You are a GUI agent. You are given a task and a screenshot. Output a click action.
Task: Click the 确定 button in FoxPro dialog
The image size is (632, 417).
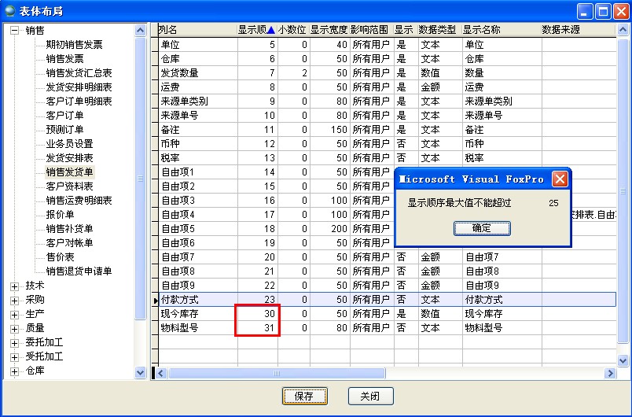pyautogui.click(x=482, y=228)
